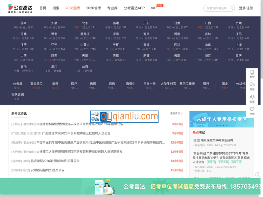Dismiss the hotline banner close icon

tap(258, 175)
